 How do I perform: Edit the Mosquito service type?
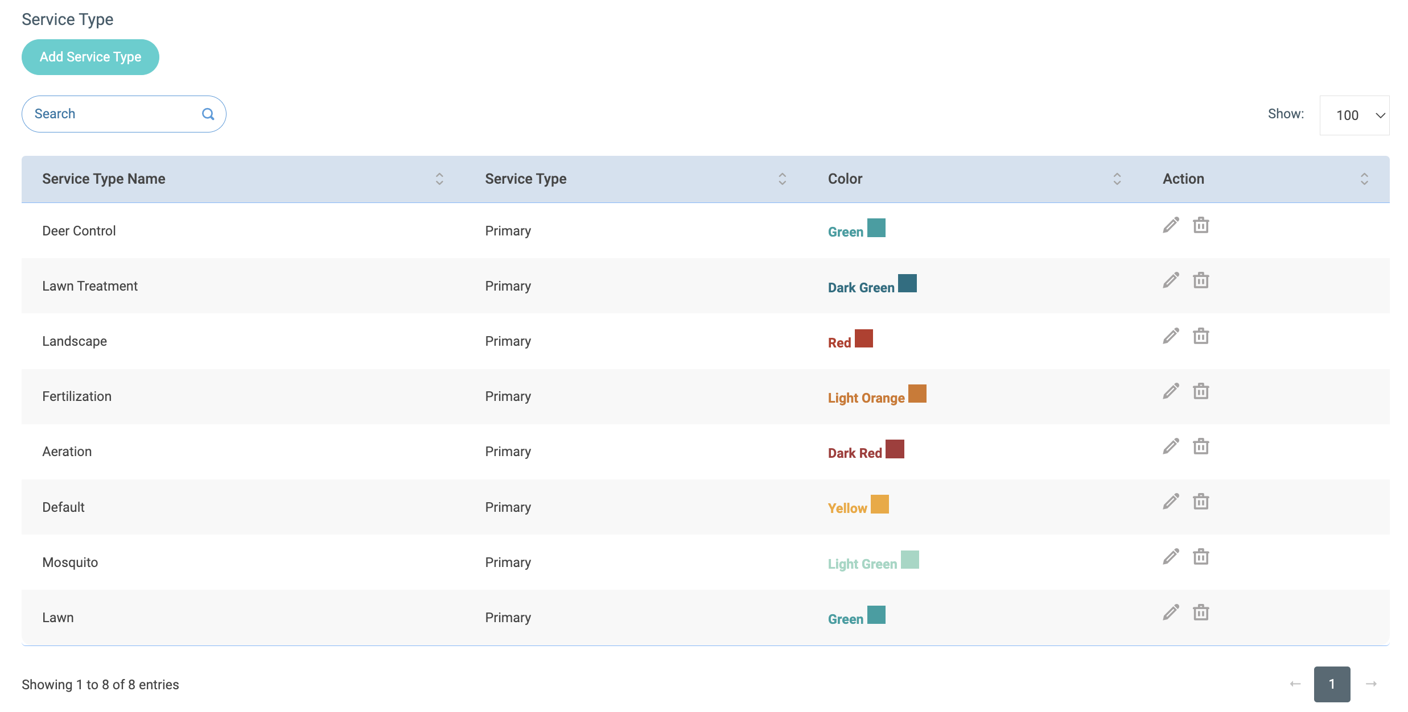pos(1171,557)
